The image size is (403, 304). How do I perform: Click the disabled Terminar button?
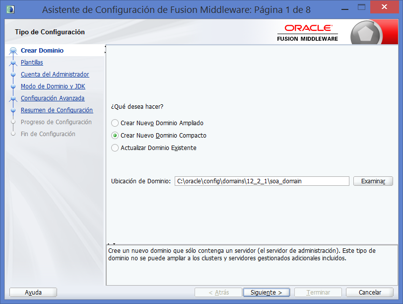(x=318, y=293)
